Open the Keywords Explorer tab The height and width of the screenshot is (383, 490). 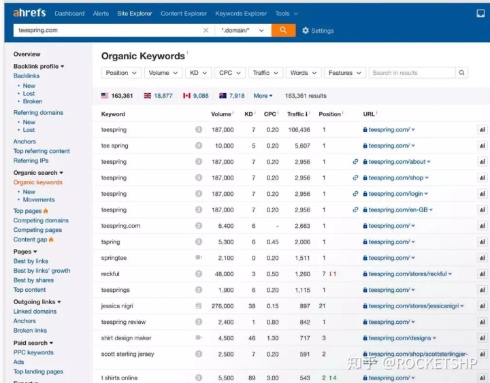pos(241,13)
